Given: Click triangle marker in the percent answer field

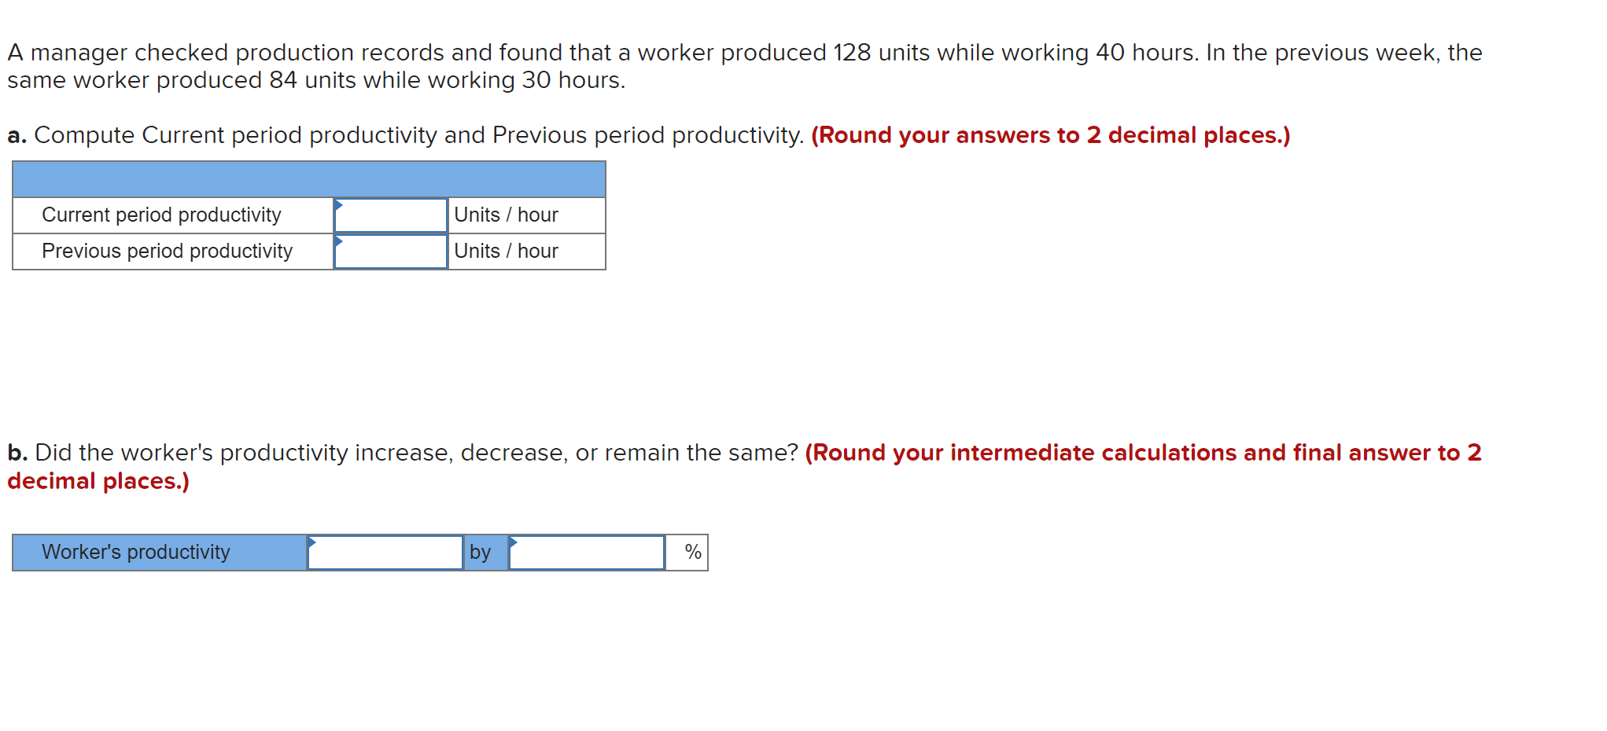Looking at the screenshot, I should 513,542.
